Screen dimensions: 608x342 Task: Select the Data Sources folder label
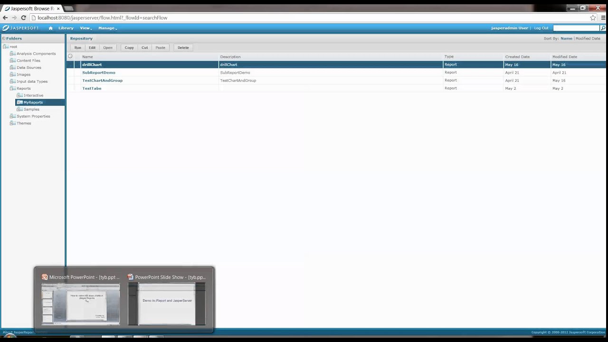(29, 67)
